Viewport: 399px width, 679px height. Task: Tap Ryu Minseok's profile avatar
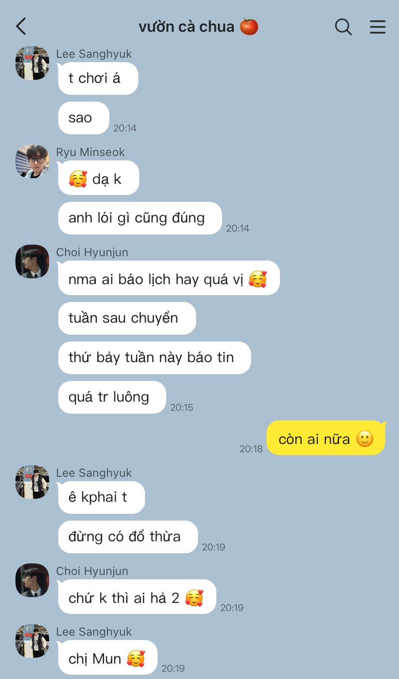point(32,161)
